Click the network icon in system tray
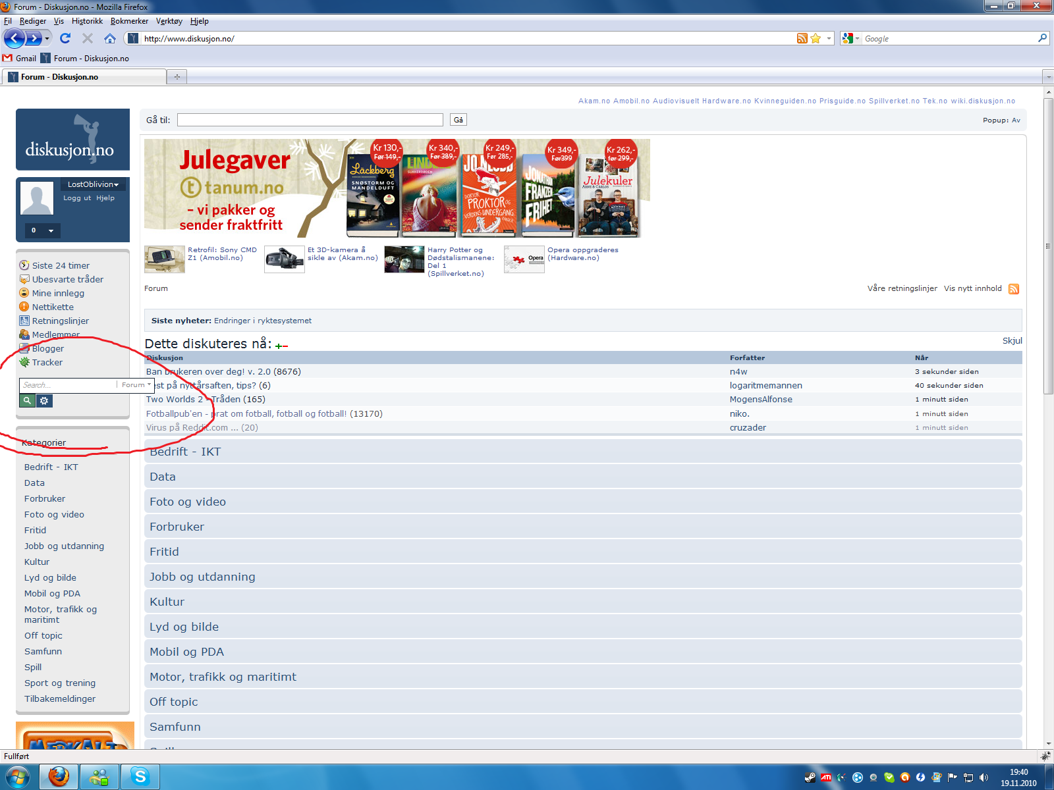 pos(968,777)
